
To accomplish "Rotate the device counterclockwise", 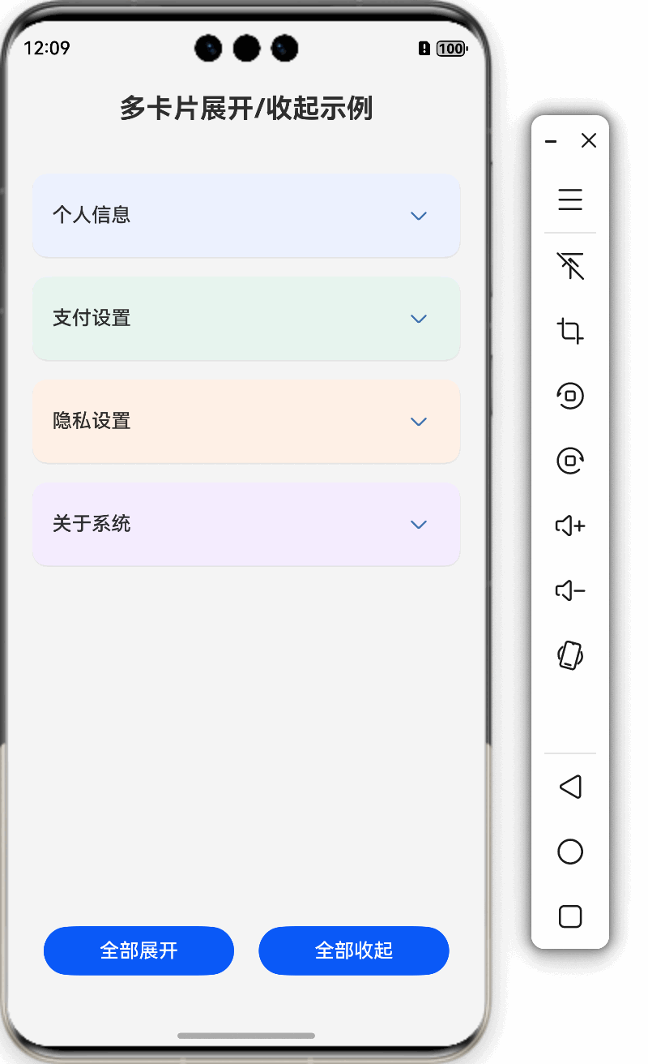I will coord(569,397).
